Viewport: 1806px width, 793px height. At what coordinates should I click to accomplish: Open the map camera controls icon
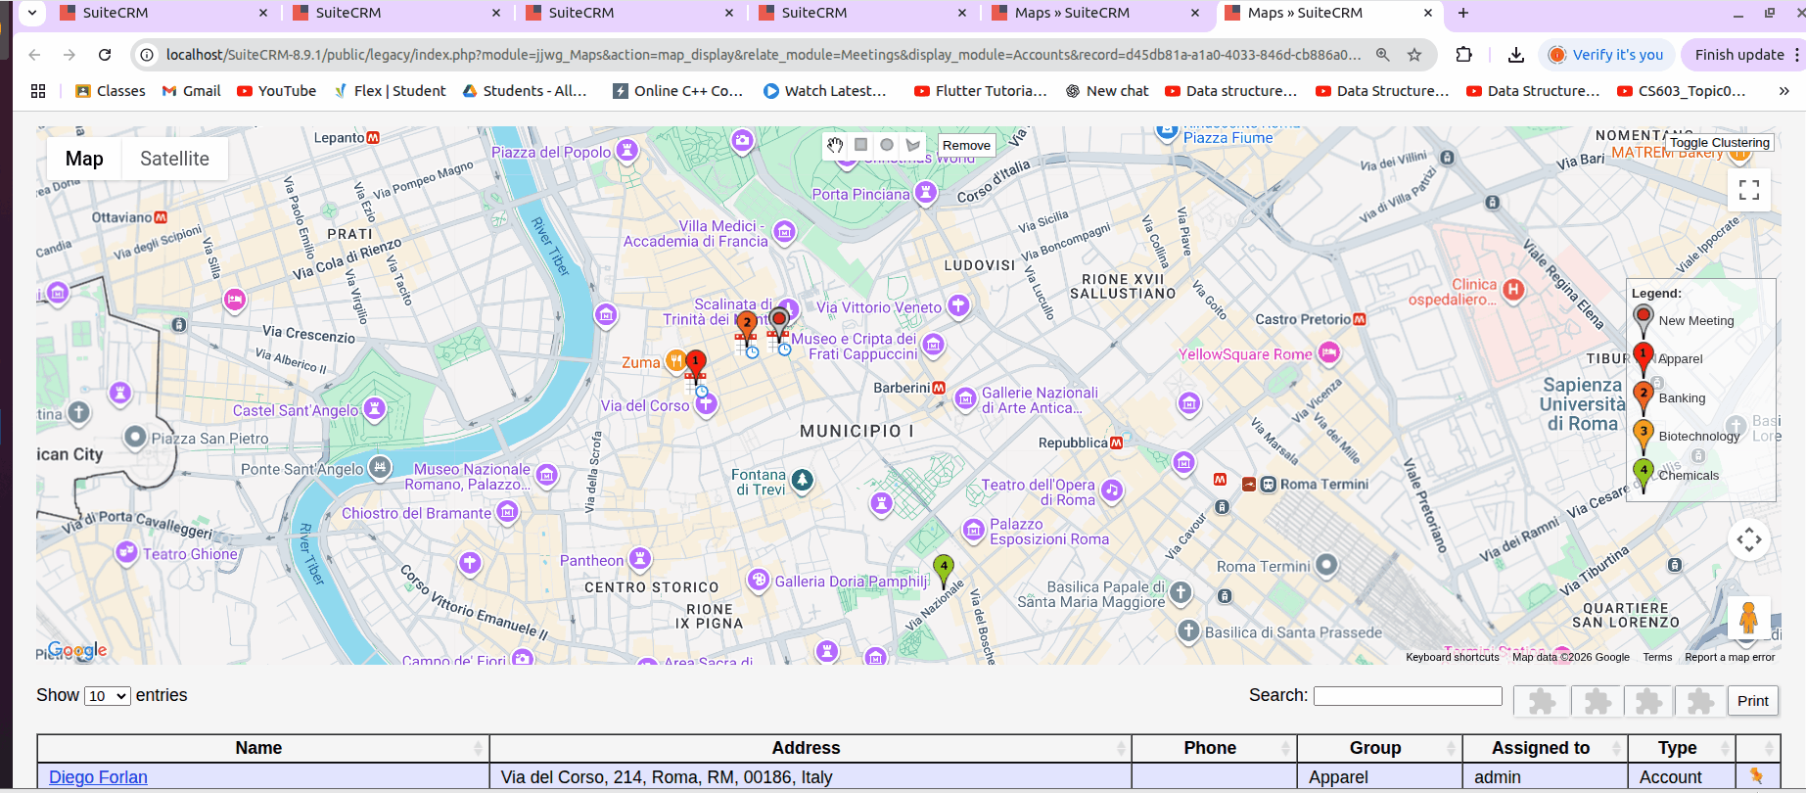pos(1748,539)
